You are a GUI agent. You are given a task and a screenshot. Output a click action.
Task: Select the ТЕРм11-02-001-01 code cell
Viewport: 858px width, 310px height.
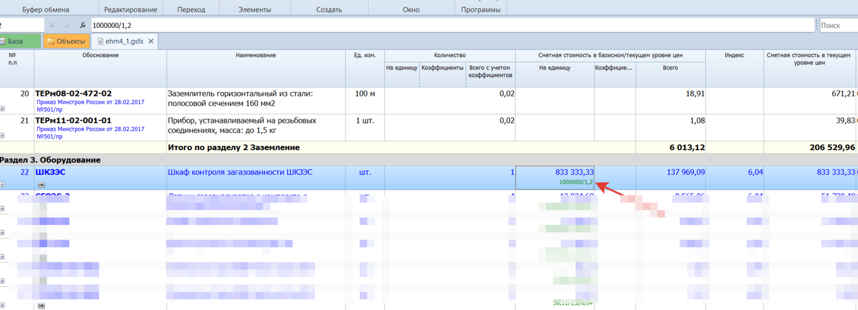coord(73,120)
